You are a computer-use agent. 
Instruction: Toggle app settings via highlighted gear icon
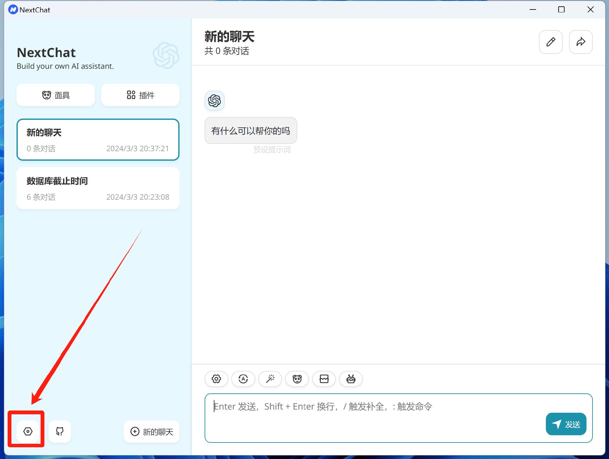click(27, 431)
